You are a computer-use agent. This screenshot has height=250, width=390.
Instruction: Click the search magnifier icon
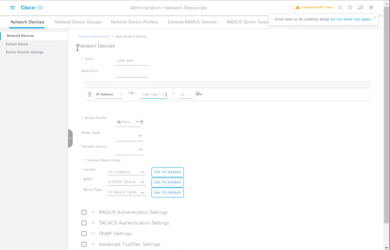tap(340, 7)
